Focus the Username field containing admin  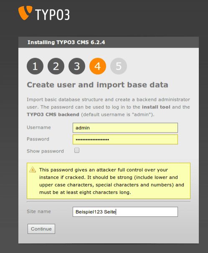click(125, 128)
